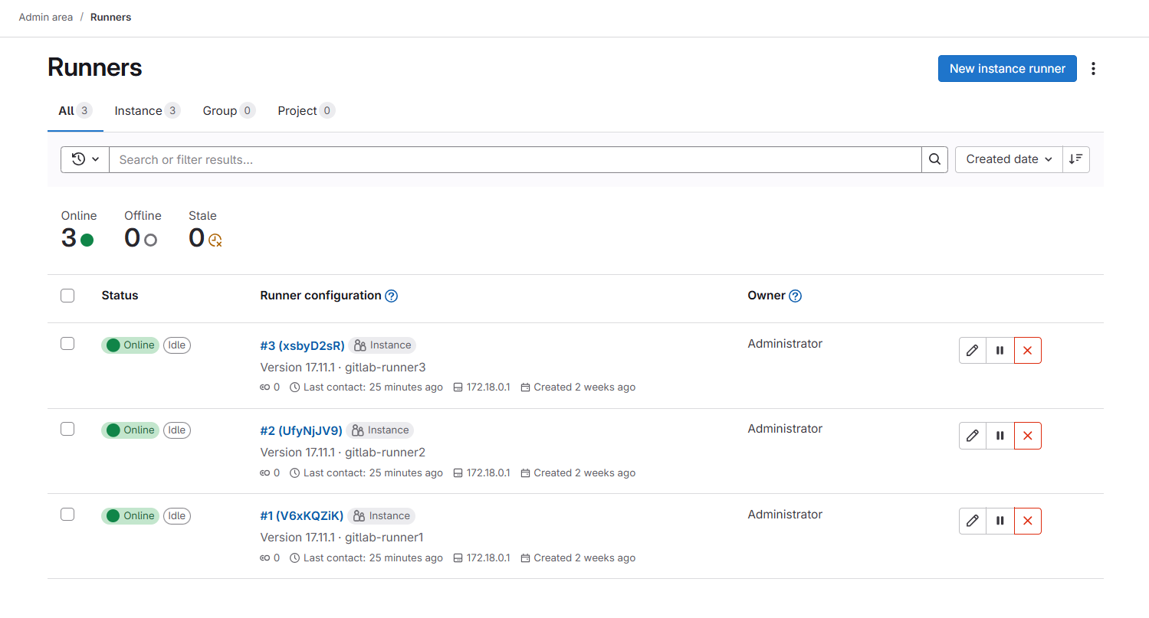
Task: Pause runner #3 using the pause icon
Action: pos(1000,351)
